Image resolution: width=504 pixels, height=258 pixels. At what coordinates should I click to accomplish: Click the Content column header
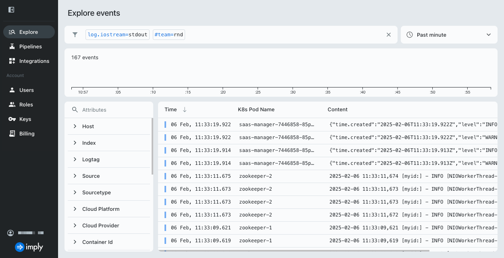pyautogui.click(x=337, y=109)
